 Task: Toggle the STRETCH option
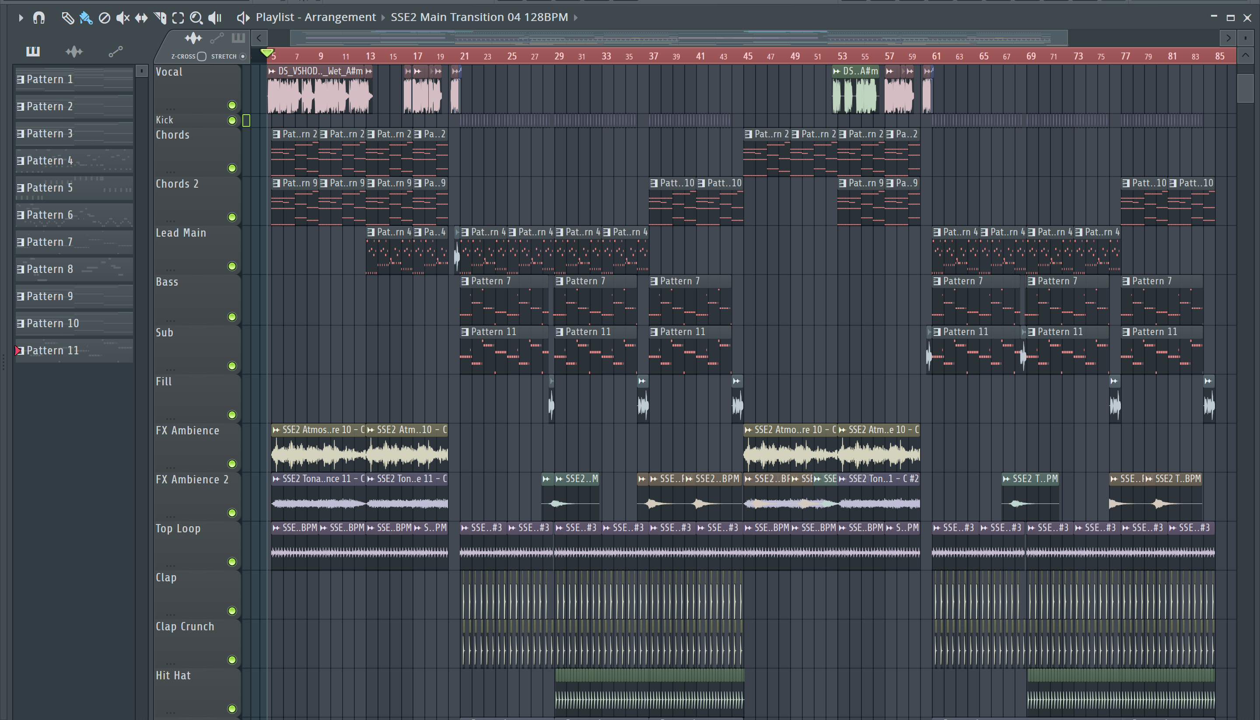click(242, 56)
